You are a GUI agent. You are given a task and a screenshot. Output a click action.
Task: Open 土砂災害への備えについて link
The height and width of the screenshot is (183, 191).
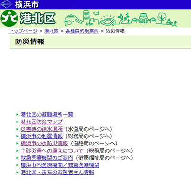point(52,151)
